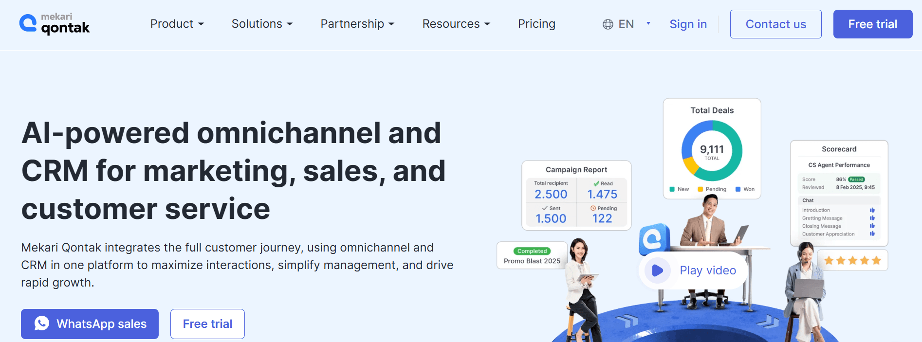Click the WhatsApp icon in sales button
The width and height of the screenshot is (922, 342).
(42, 324)
